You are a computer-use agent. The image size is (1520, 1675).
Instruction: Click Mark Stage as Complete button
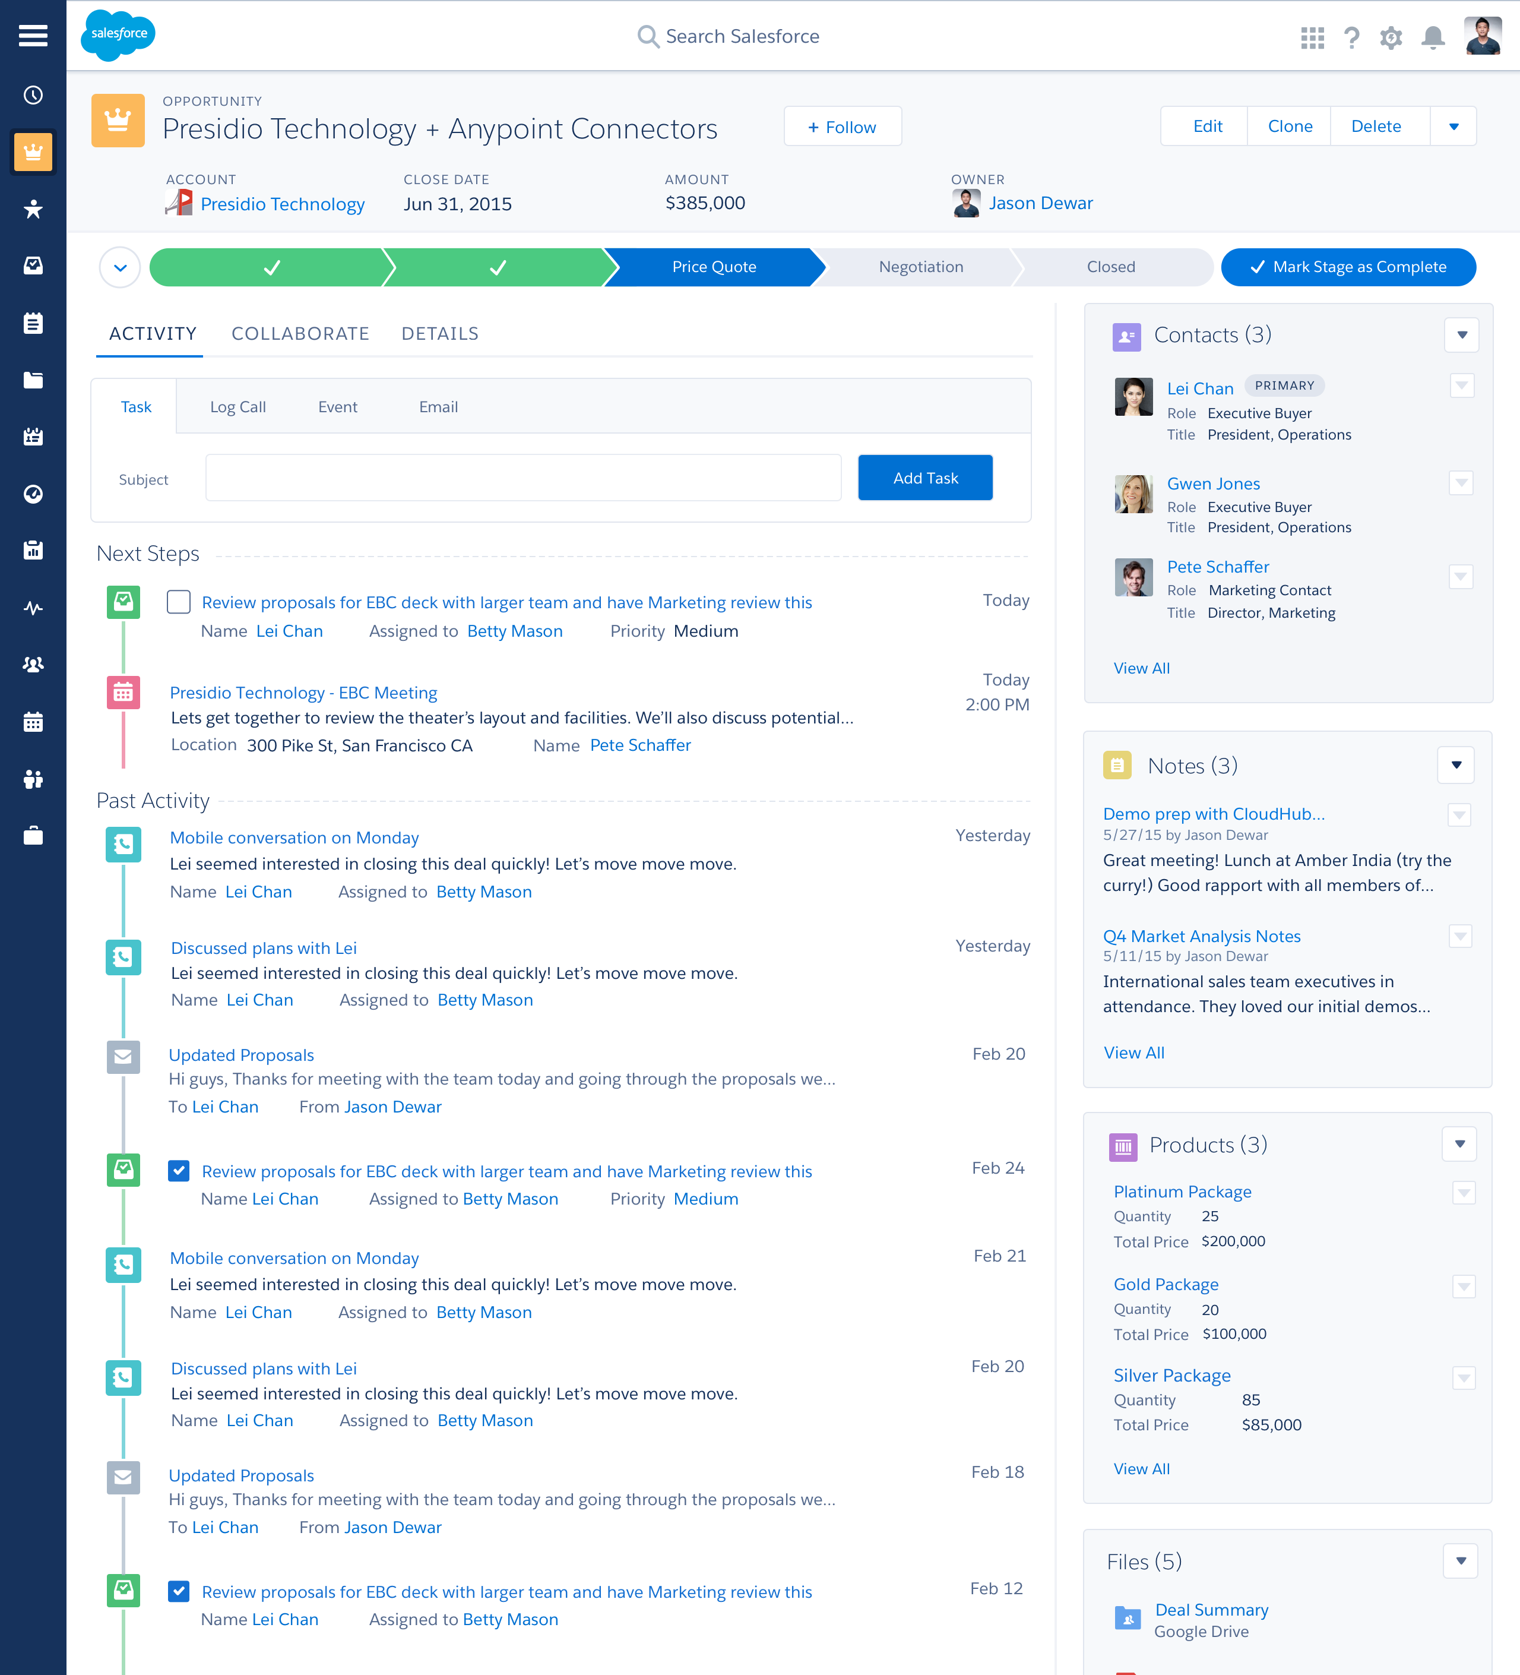tap(1348, 267)
